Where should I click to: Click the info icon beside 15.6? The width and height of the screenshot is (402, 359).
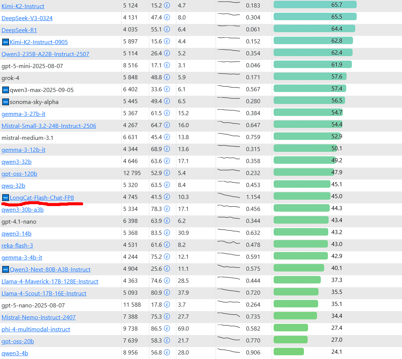167,41
